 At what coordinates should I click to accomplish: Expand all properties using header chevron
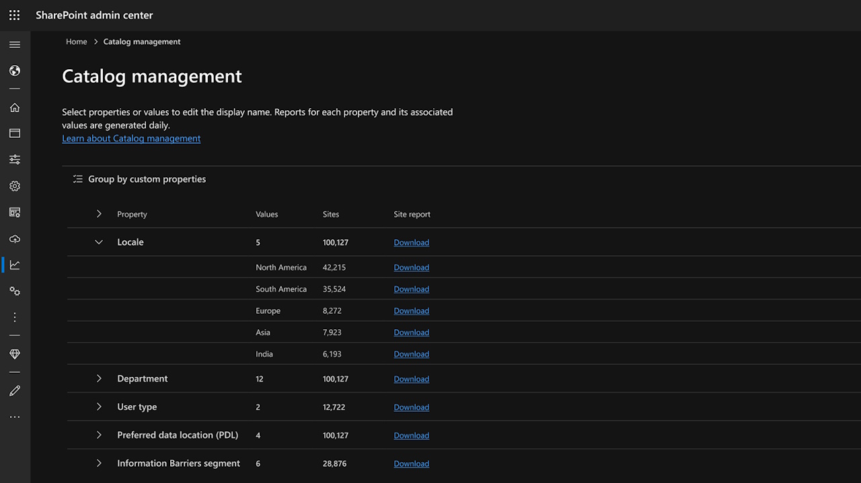[x=99, y=214]
